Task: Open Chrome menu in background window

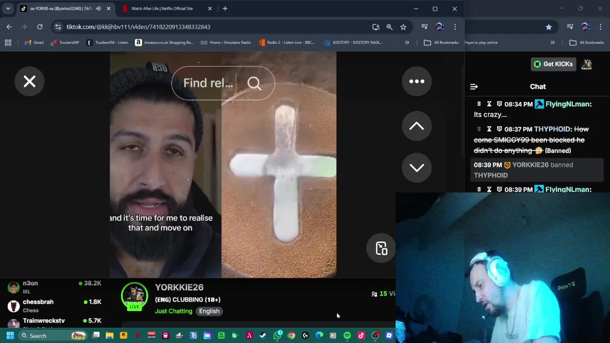Action: (600, 27)
